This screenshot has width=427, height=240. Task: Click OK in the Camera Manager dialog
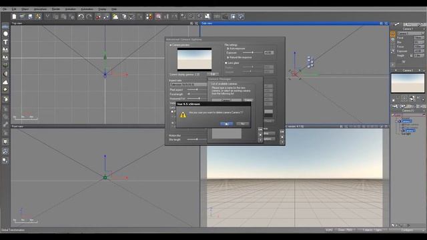pos(260,129)
